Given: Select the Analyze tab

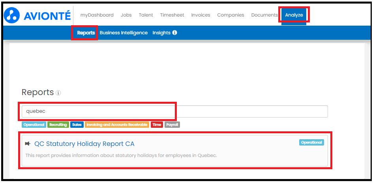Looking at the screenshot, I should tap(294, 15).
